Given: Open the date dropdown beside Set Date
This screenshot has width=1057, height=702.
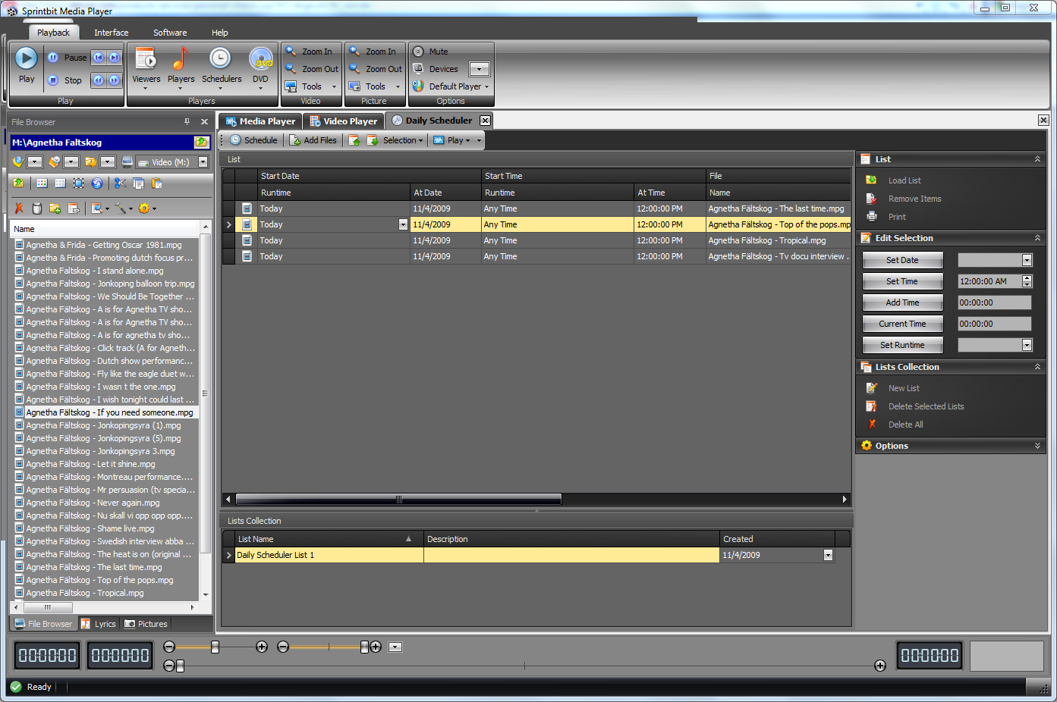Looking at the screenshot, I should point(1027,260).
